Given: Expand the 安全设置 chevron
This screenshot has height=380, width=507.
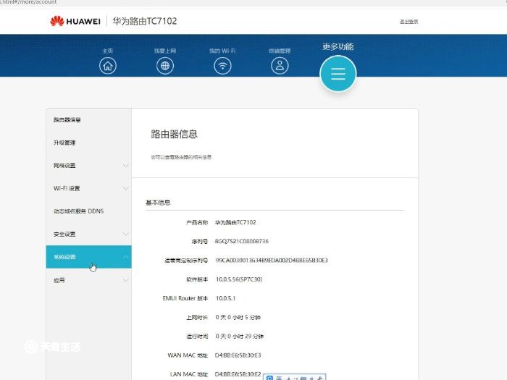Looking at the screenshot, I should point(126,234).
